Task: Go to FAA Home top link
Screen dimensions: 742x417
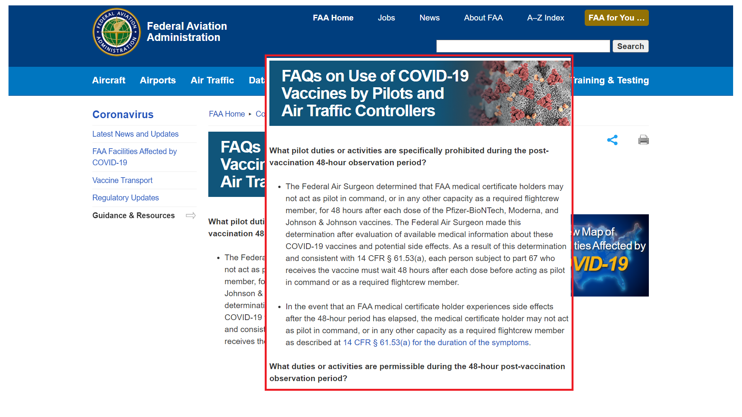Action: [333, 18]
